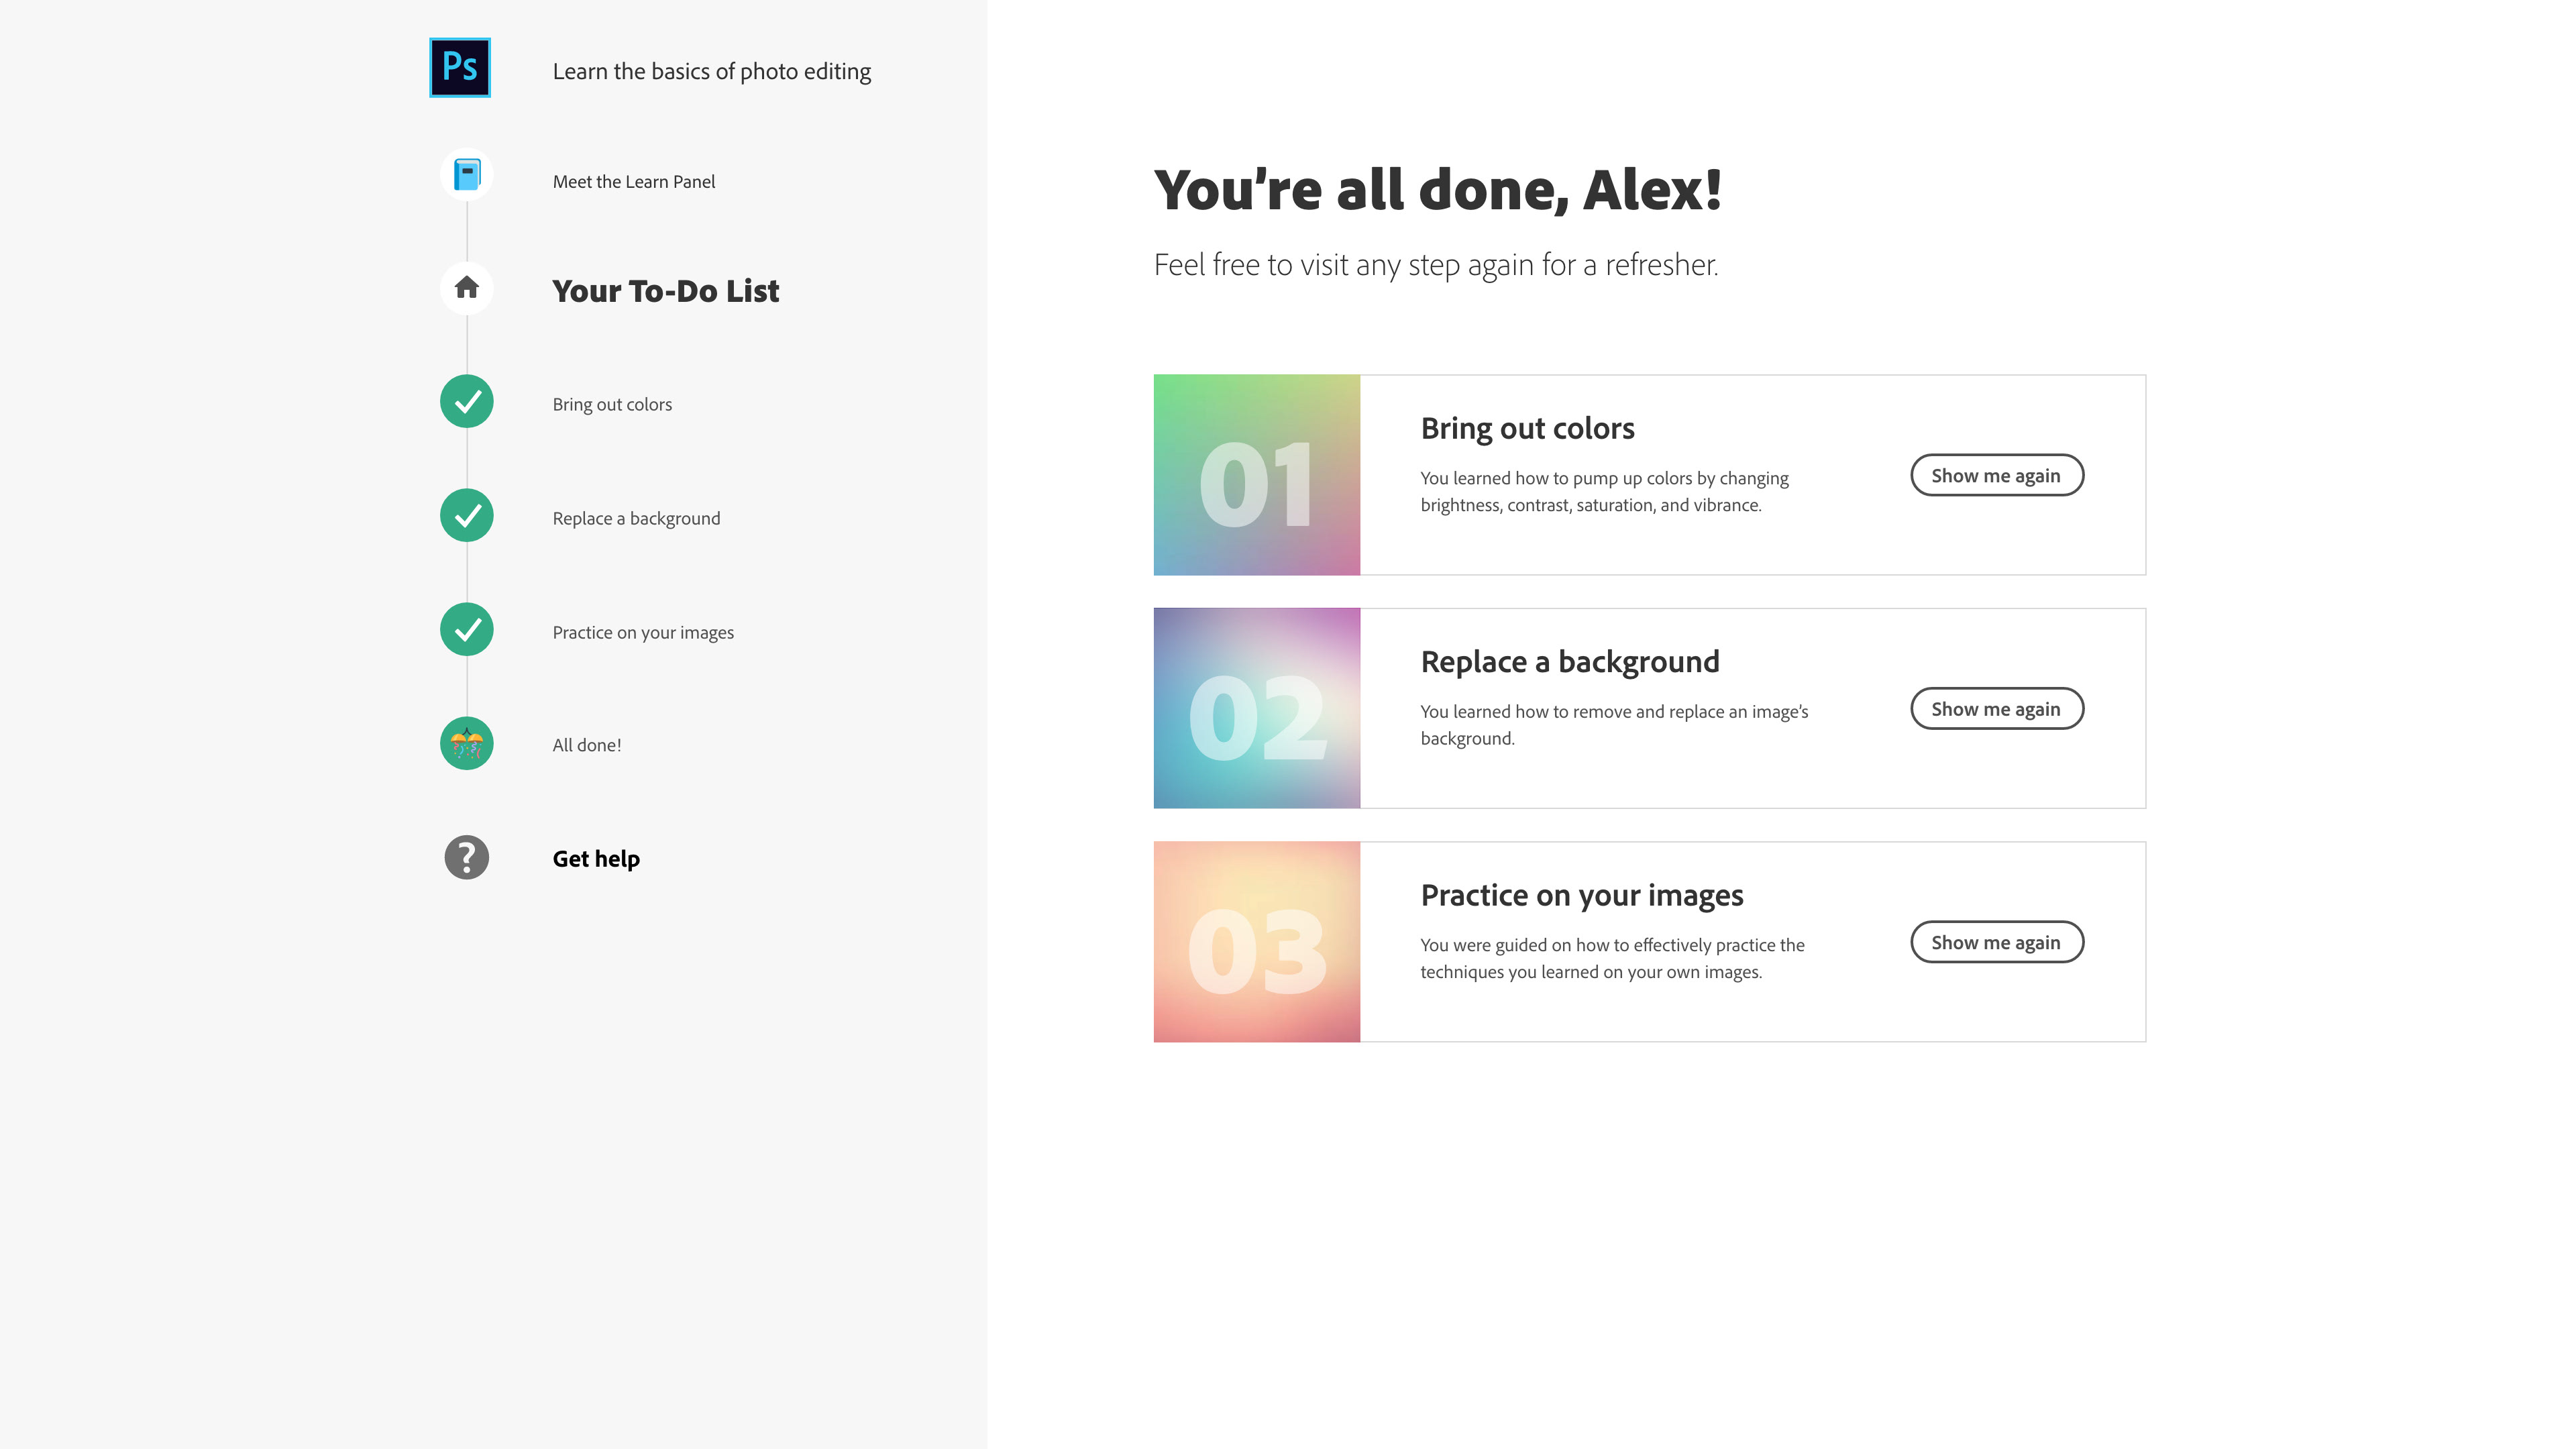Select Replace a background in sidebar
Screen dimensions: 2576x1449
point(636,519)
